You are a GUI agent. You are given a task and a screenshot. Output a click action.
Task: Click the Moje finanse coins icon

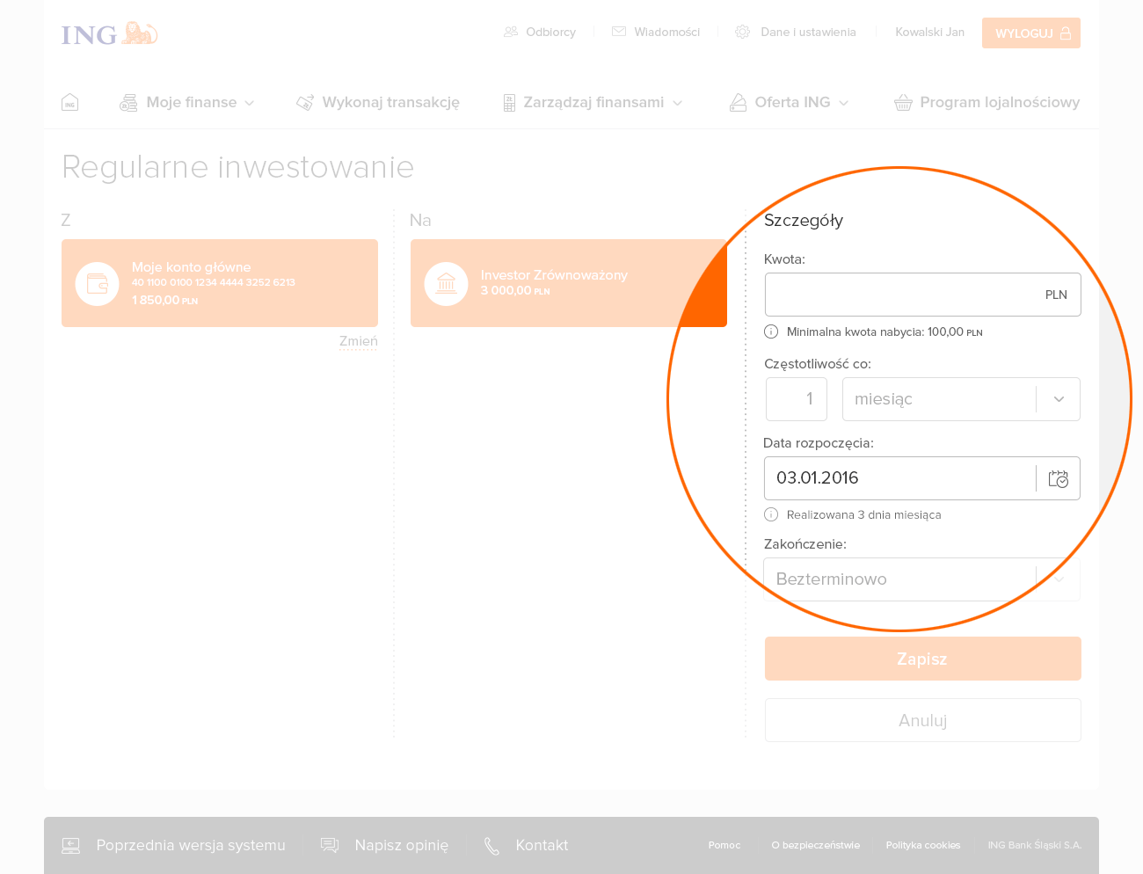(x=129, y=103)
